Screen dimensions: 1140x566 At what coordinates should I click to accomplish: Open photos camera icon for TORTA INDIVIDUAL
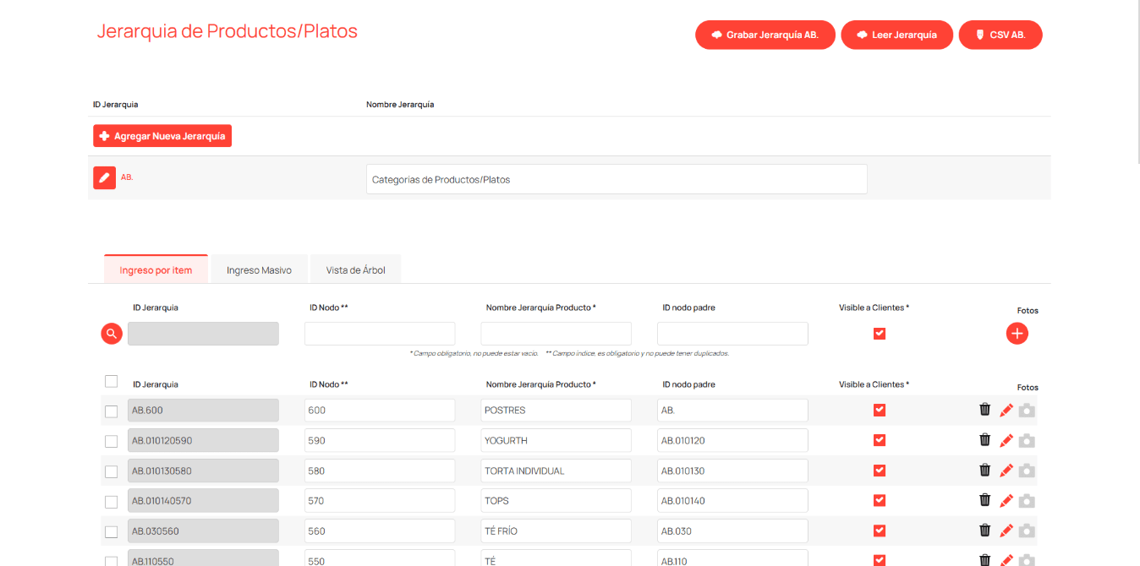click(x=1027, y=471)
